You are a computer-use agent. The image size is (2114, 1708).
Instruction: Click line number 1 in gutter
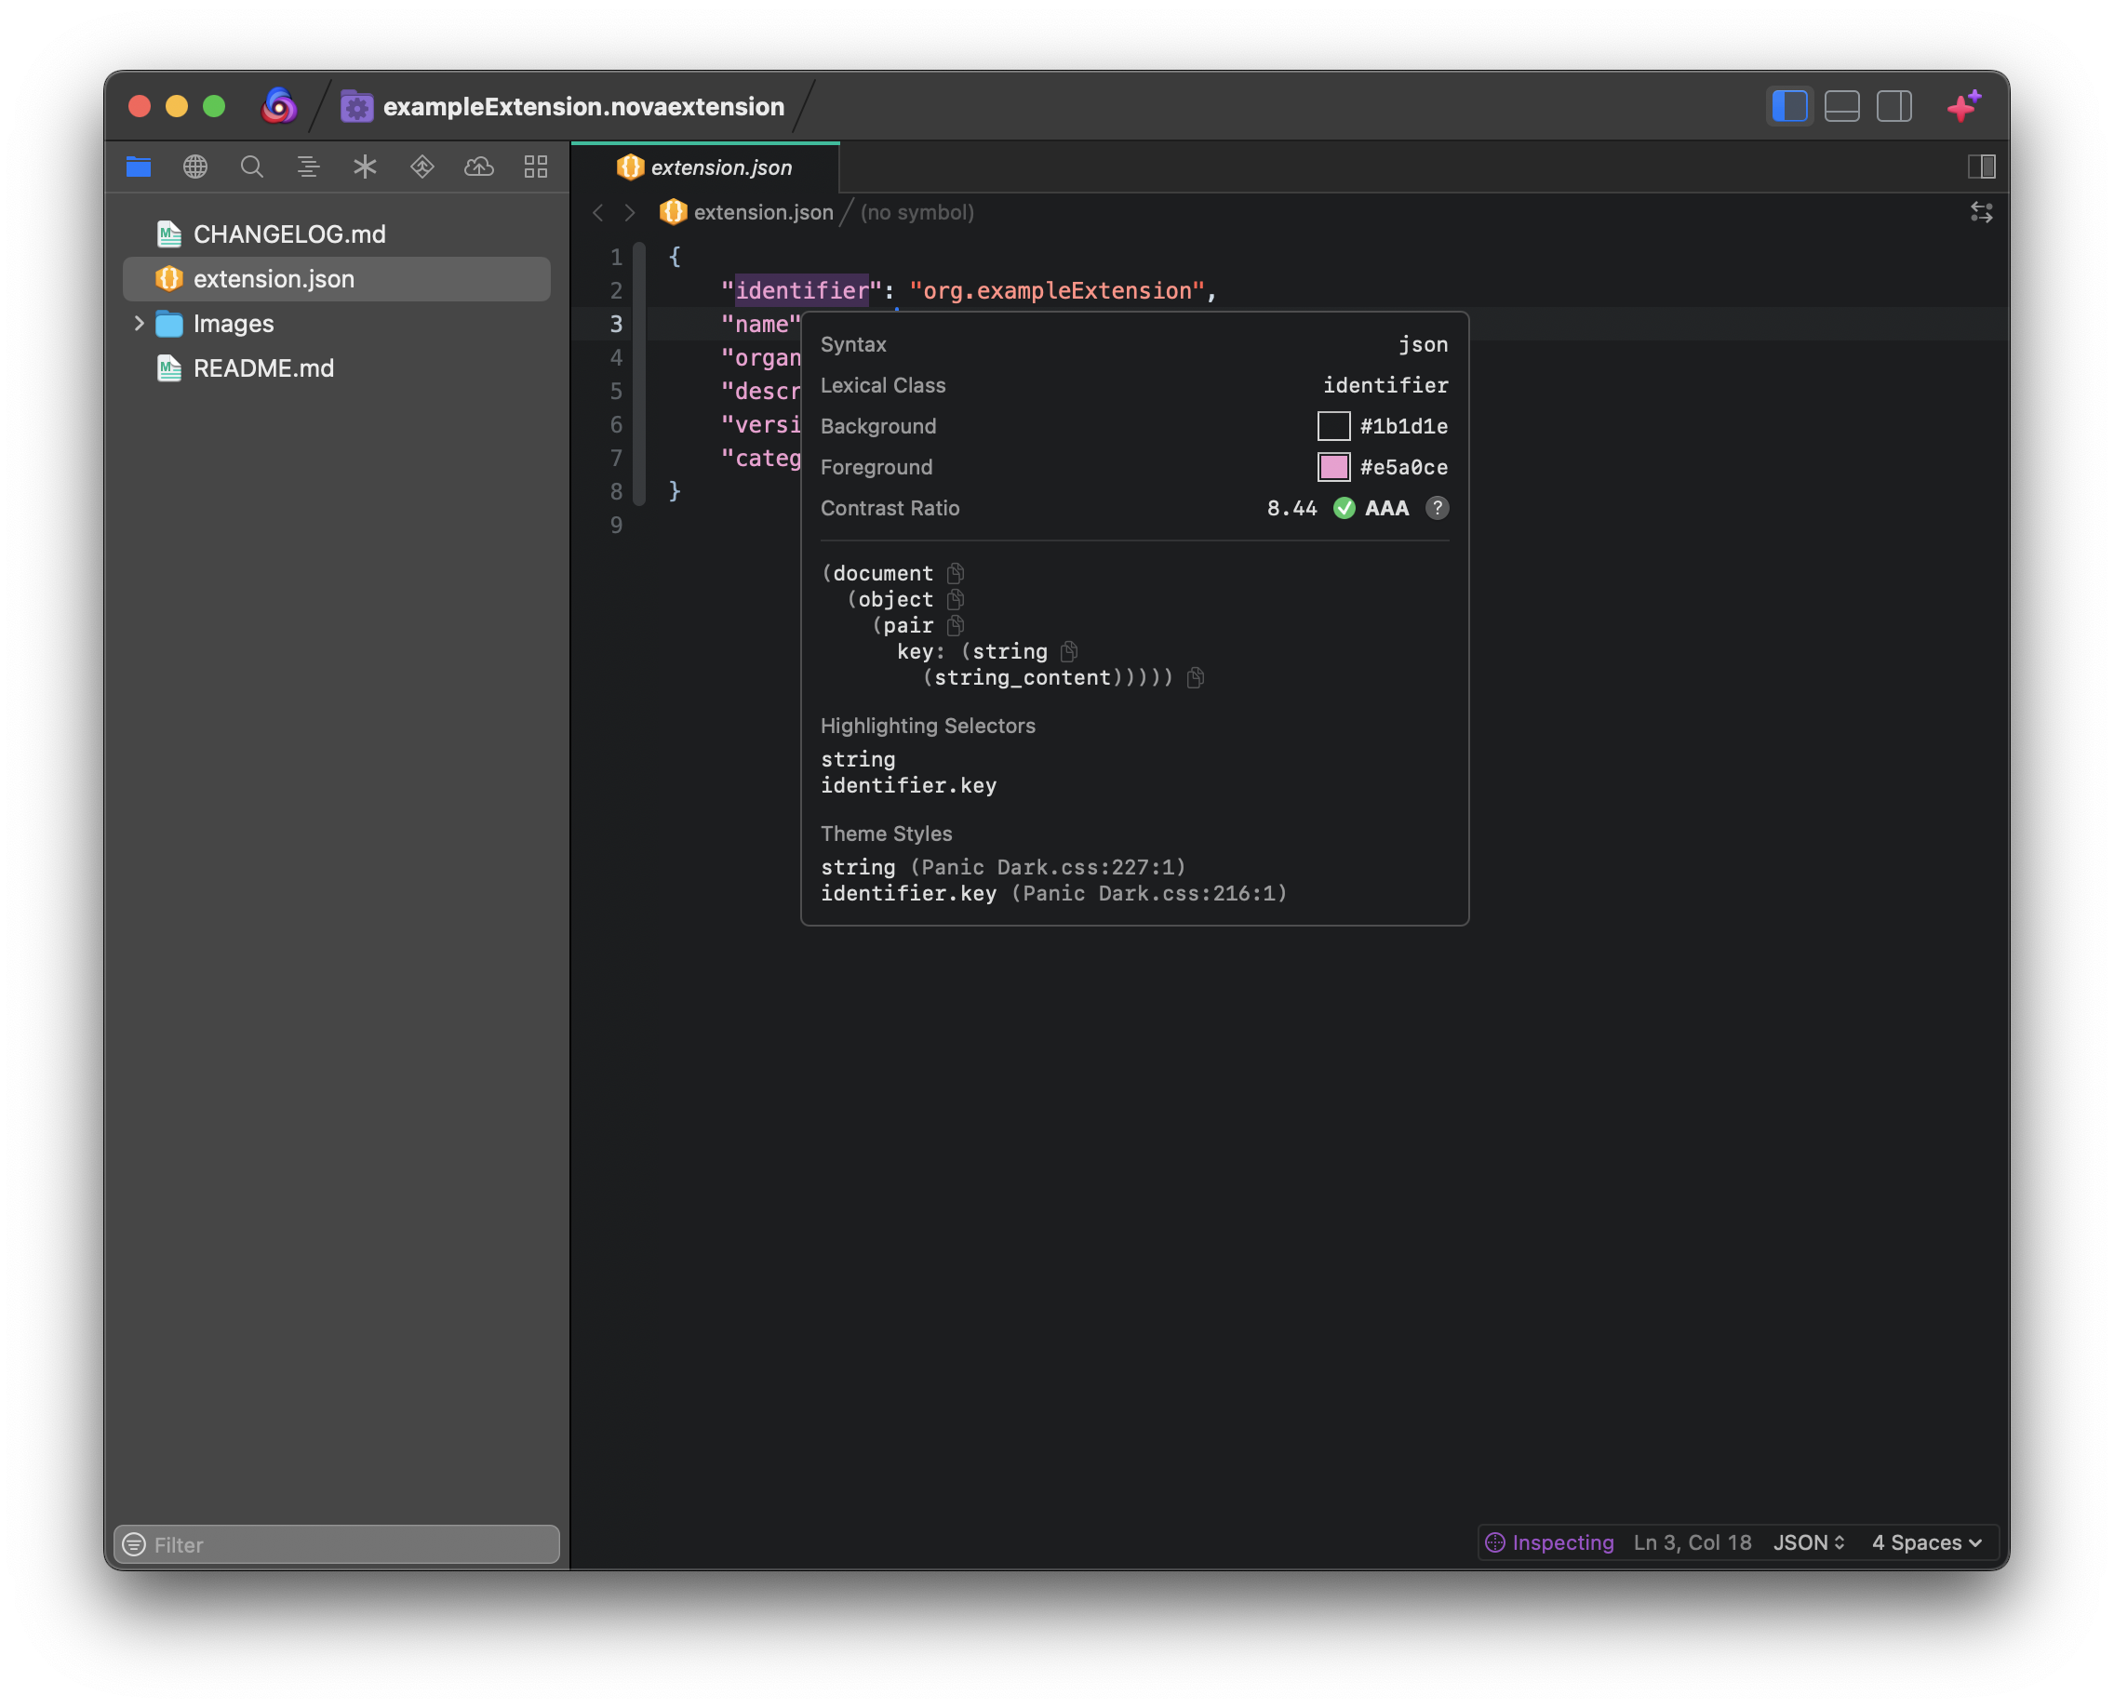click(x=616, y=258)
